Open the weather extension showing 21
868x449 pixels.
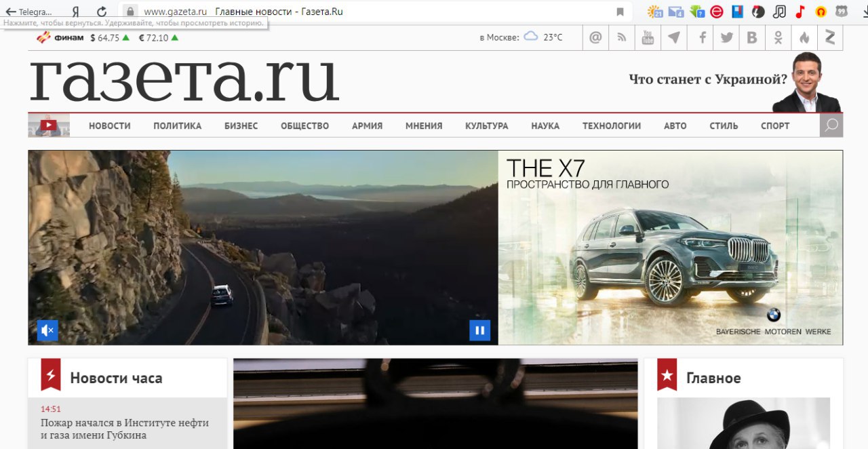click(654, 12)
